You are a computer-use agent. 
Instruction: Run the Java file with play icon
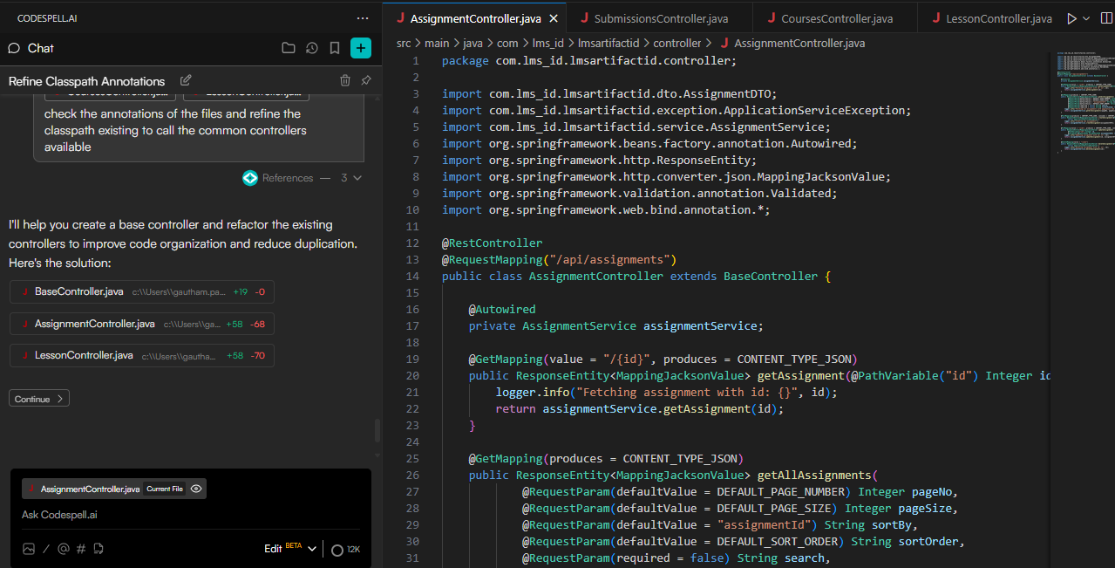(1071, 18)
